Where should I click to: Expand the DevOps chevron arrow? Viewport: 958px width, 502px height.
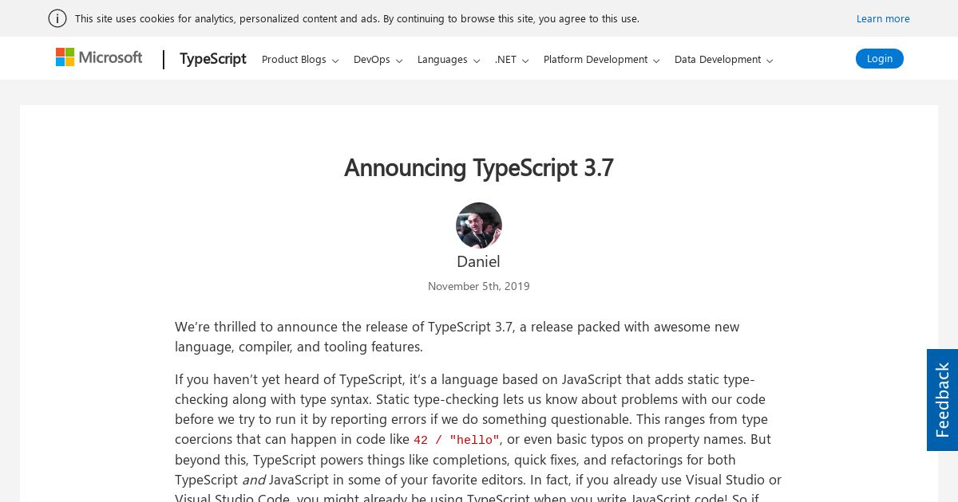tap(399, 61)
